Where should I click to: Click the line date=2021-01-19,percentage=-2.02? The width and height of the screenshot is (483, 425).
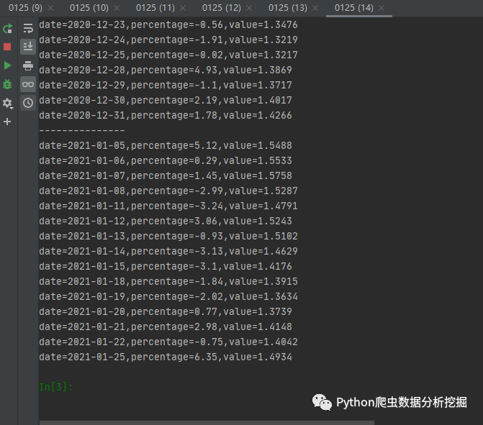tap(168, 296)
